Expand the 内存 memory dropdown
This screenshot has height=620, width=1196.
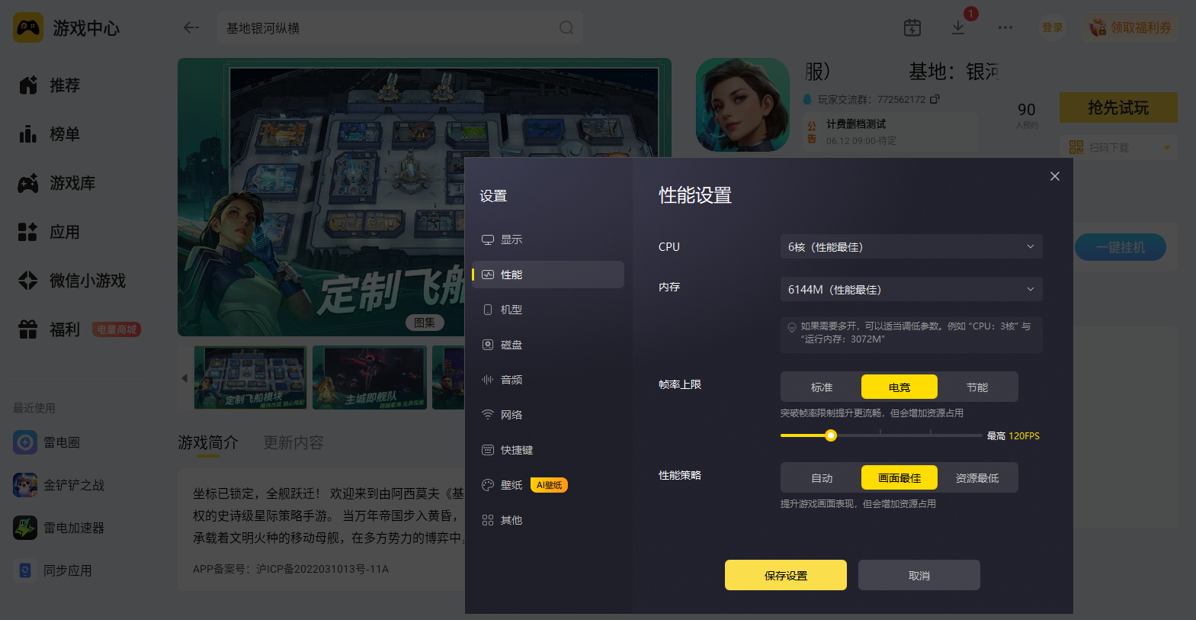pyautogui.click(x=912, y=290)
